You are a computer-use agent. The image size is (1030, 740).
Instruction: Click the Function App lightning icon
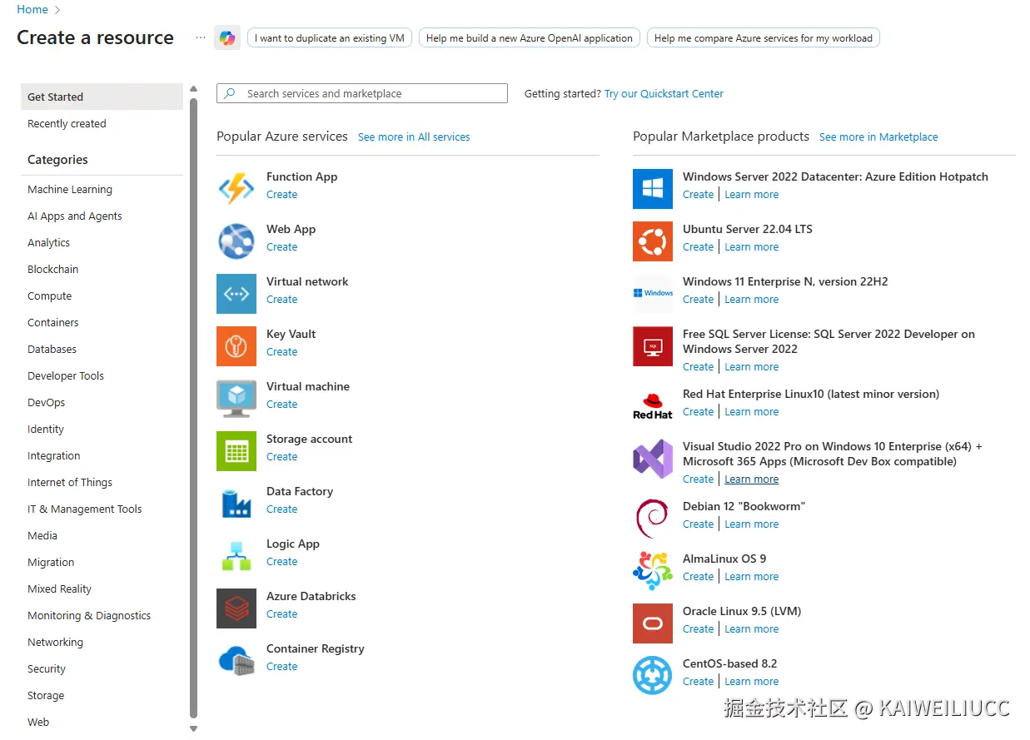tap(236, 189)
